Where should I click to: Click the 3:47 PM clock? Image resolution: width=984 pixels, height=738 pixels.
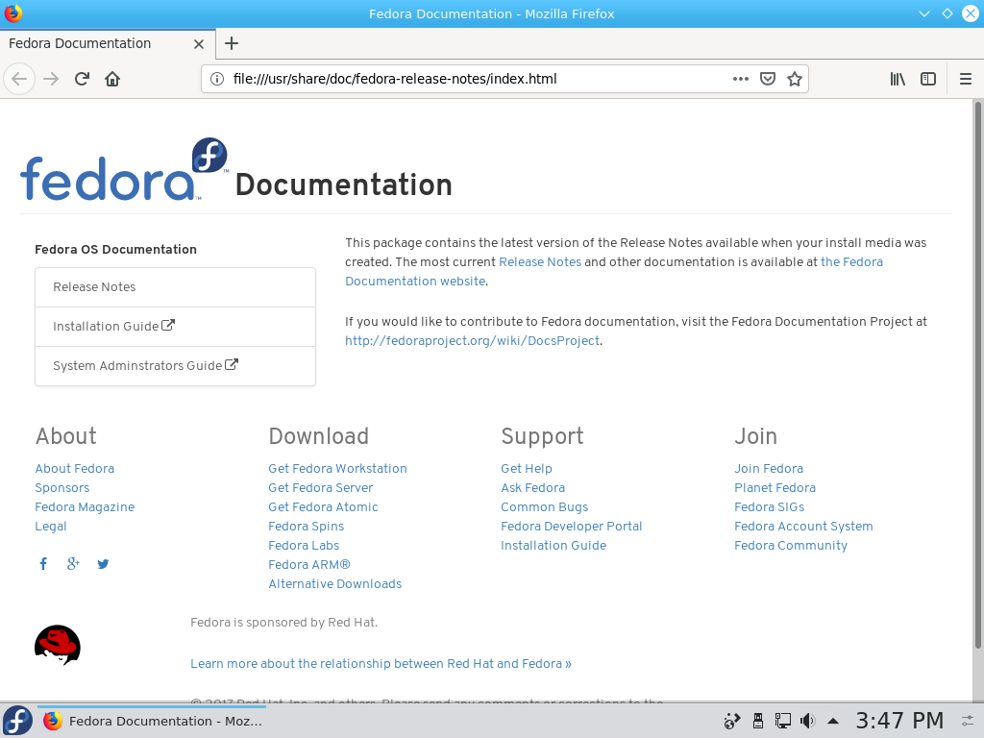point(899,721)
